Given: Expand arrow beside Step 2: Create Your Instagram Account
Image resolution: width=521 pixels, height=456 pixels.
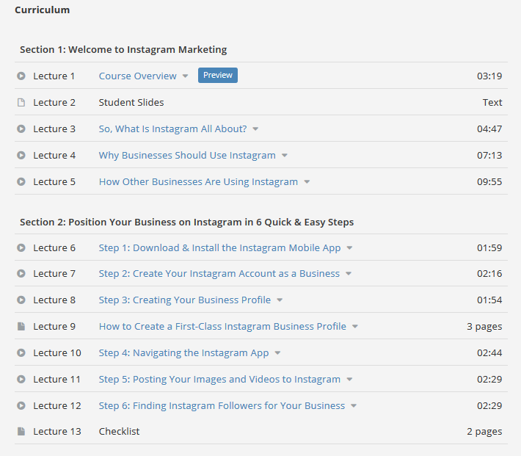Looking at the screenshot, I should point(349,274).
